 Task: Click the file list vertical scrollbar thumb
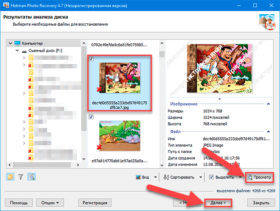[x=162, y=54]
